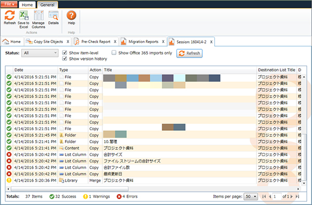This screenshot has height=205, width=312.
Task: Go to the Home document tab
Action: (12, 42)
